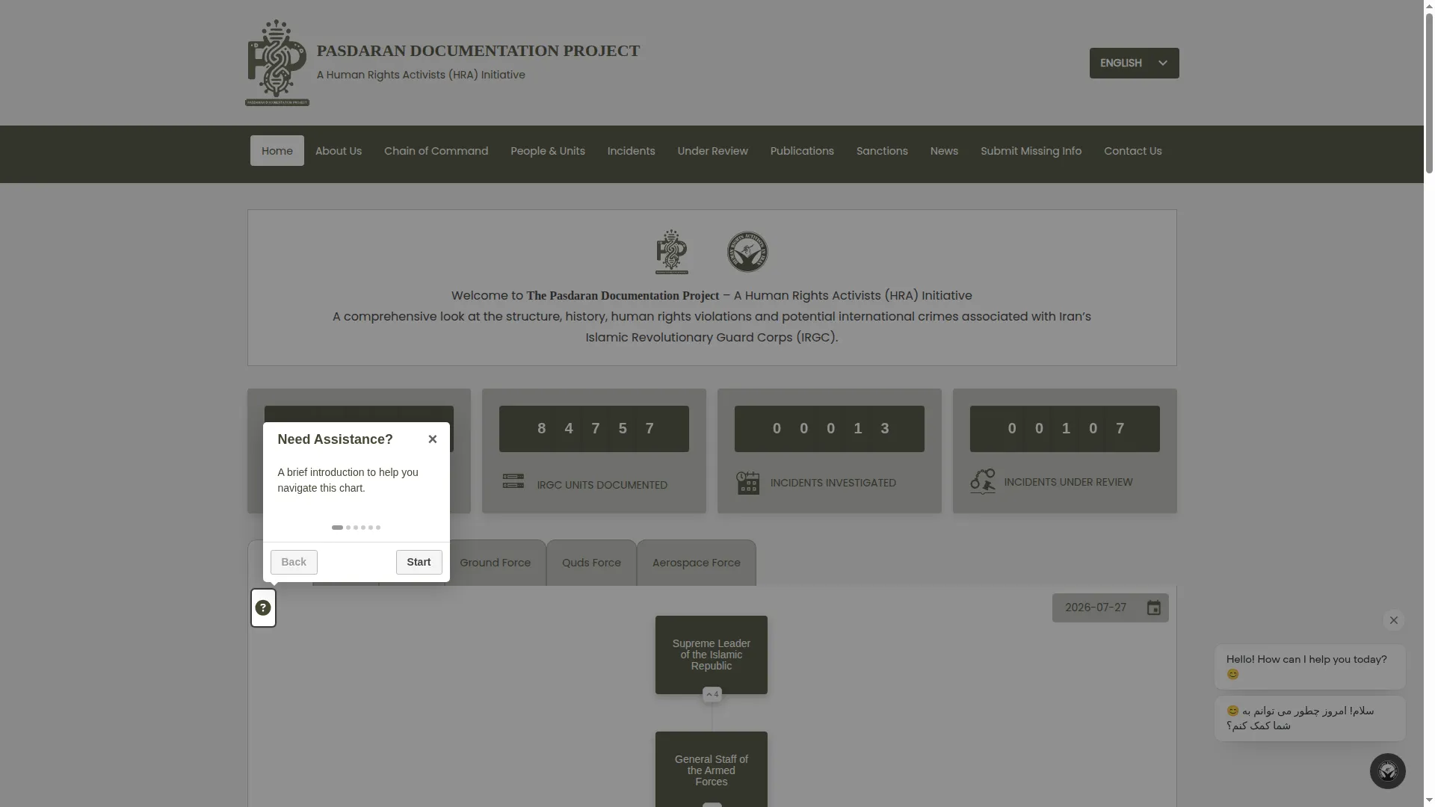The image size is (1435, 807).
Task: Click the Incidents Investigated calendar icon
Action: (747, 483)
